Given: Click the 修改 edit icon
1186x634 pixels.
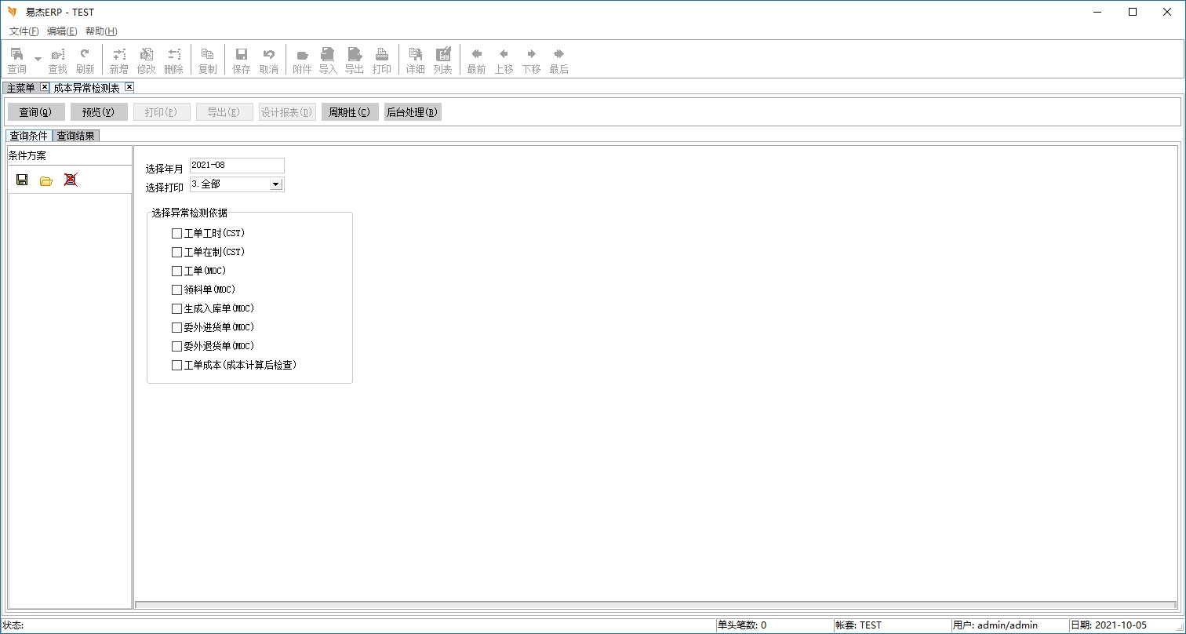Looking at the screenshot, I should (x=146, y=60).
